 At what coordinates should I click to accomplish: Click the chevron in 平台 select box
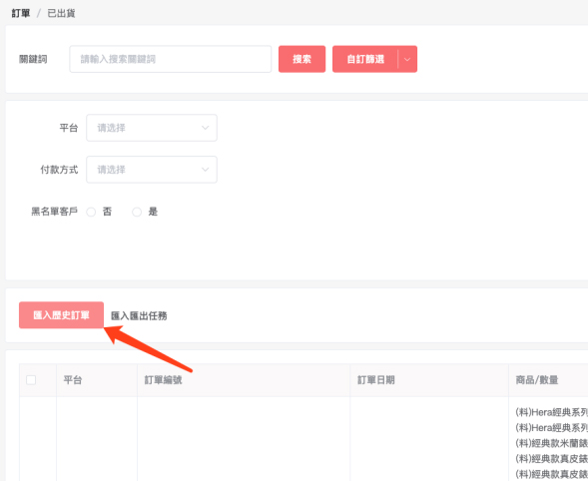[205, 128]
